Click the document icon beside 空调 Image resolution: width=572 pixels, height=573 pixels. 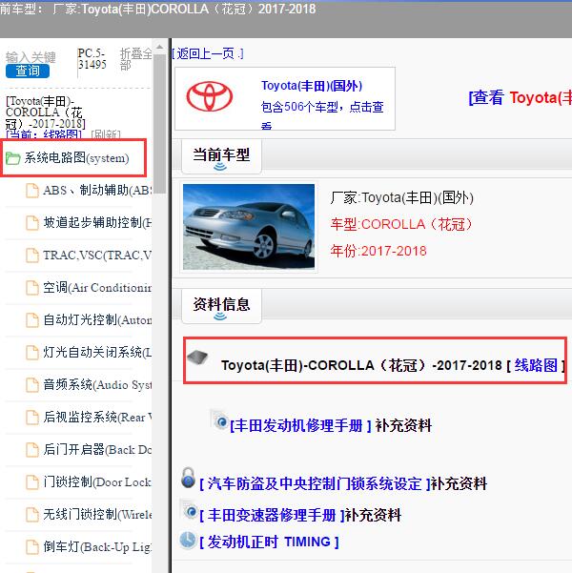click(32, 288)
